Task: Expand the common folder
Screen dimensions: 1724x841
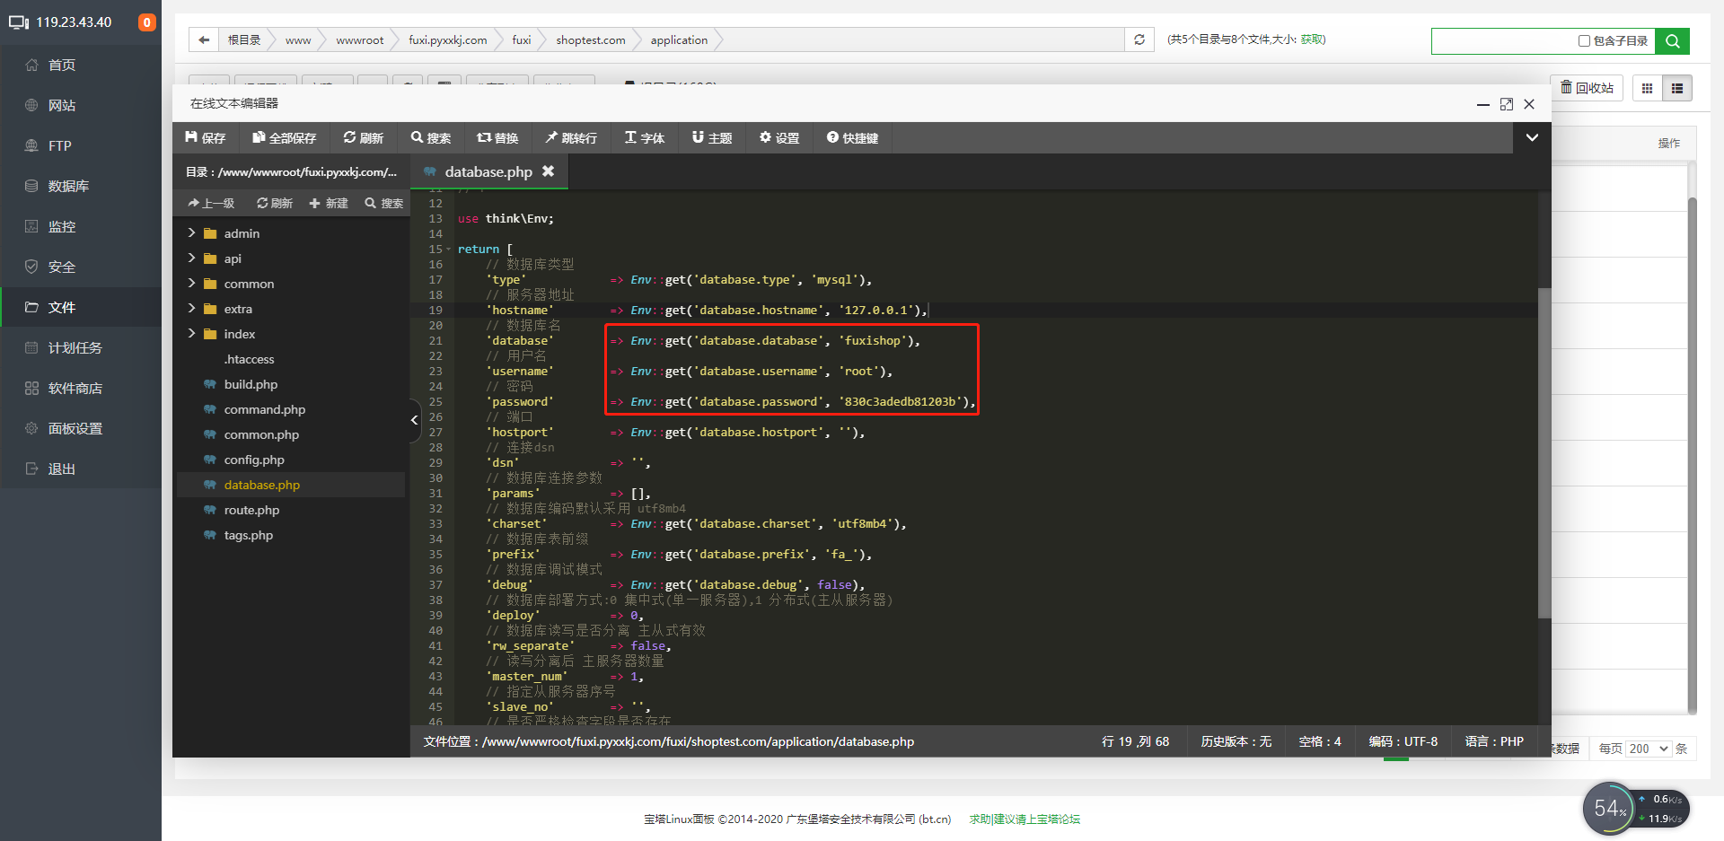Action: [191, 283]
